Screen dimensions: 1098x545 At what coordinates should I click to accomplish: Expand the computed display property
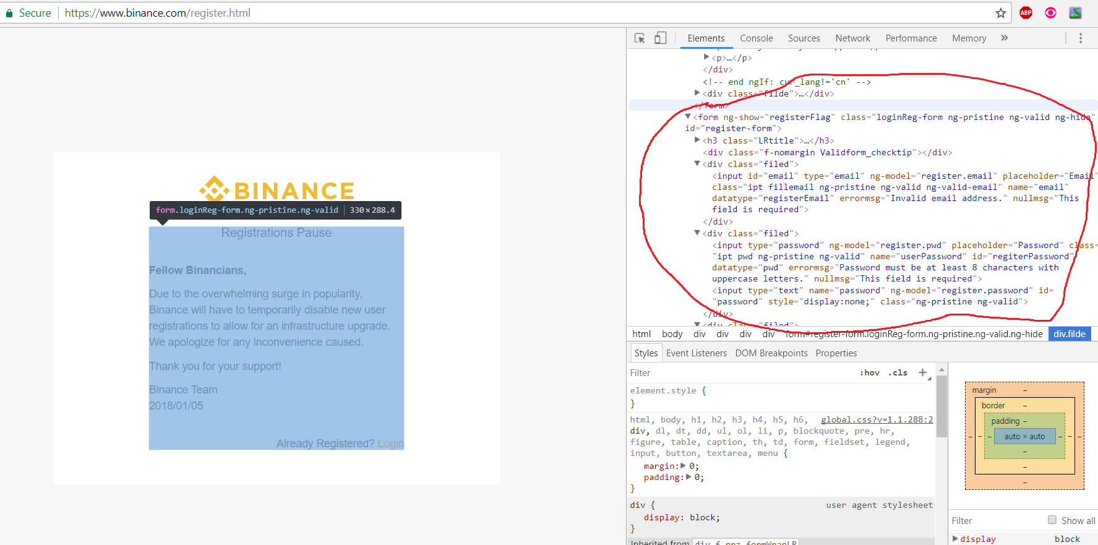pyautogui.click(x=956, y=538)
